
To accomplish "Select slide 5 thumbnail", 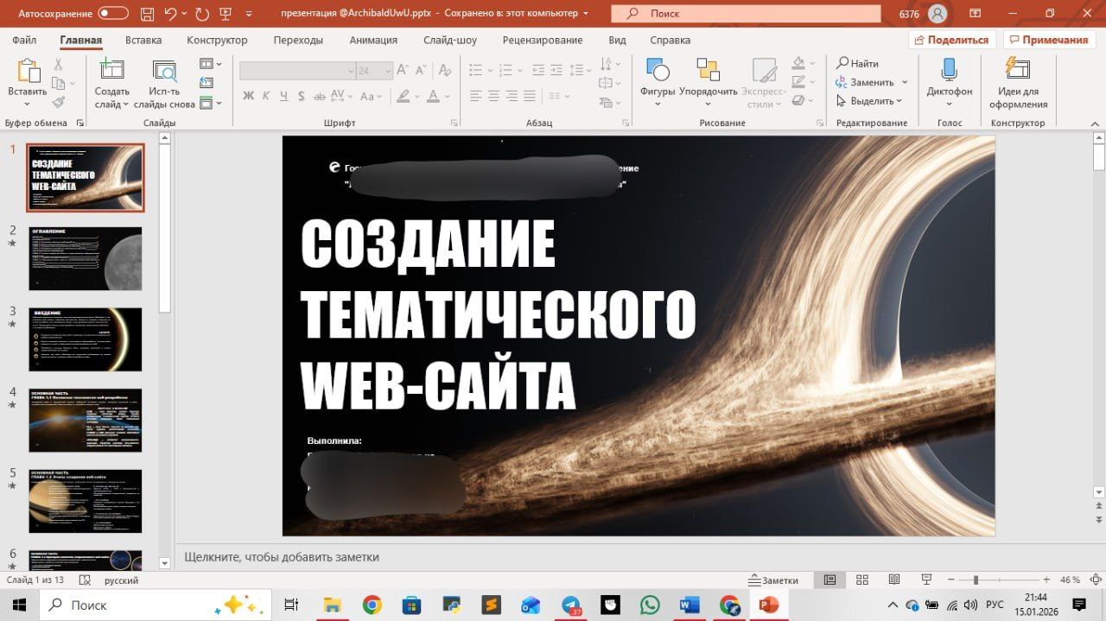I will click(x=86, y=501).
